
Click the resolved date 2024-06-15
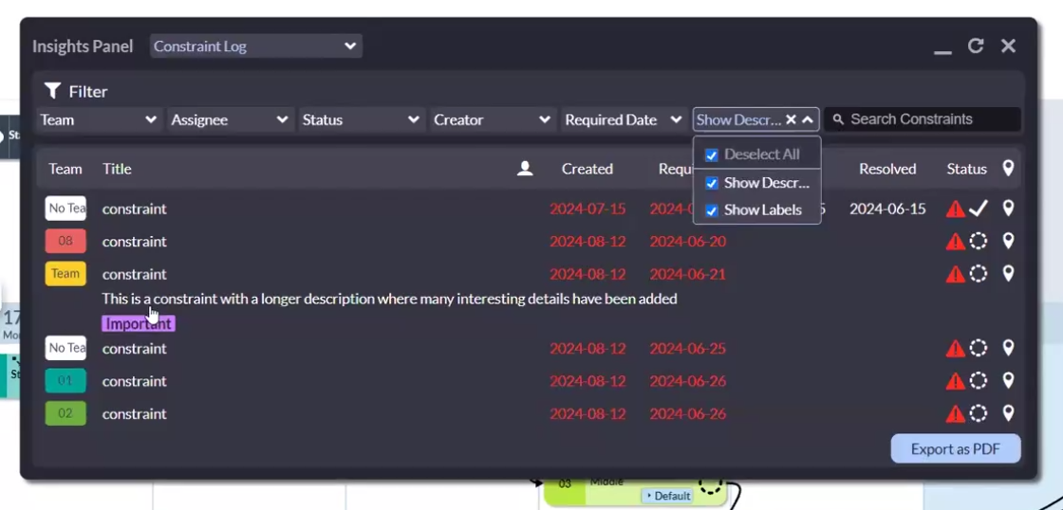click(x=887, y=209)
